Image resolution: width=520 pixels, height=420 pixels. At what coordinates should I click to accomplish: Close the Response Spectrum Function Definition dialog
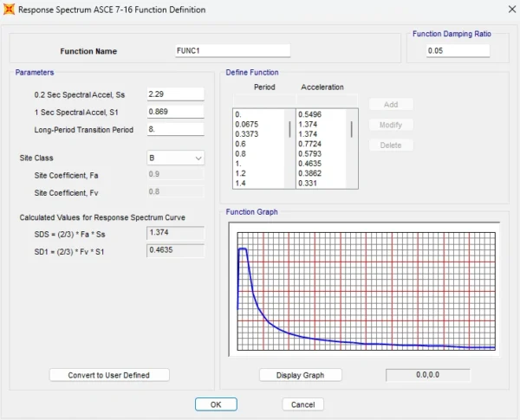511,10
